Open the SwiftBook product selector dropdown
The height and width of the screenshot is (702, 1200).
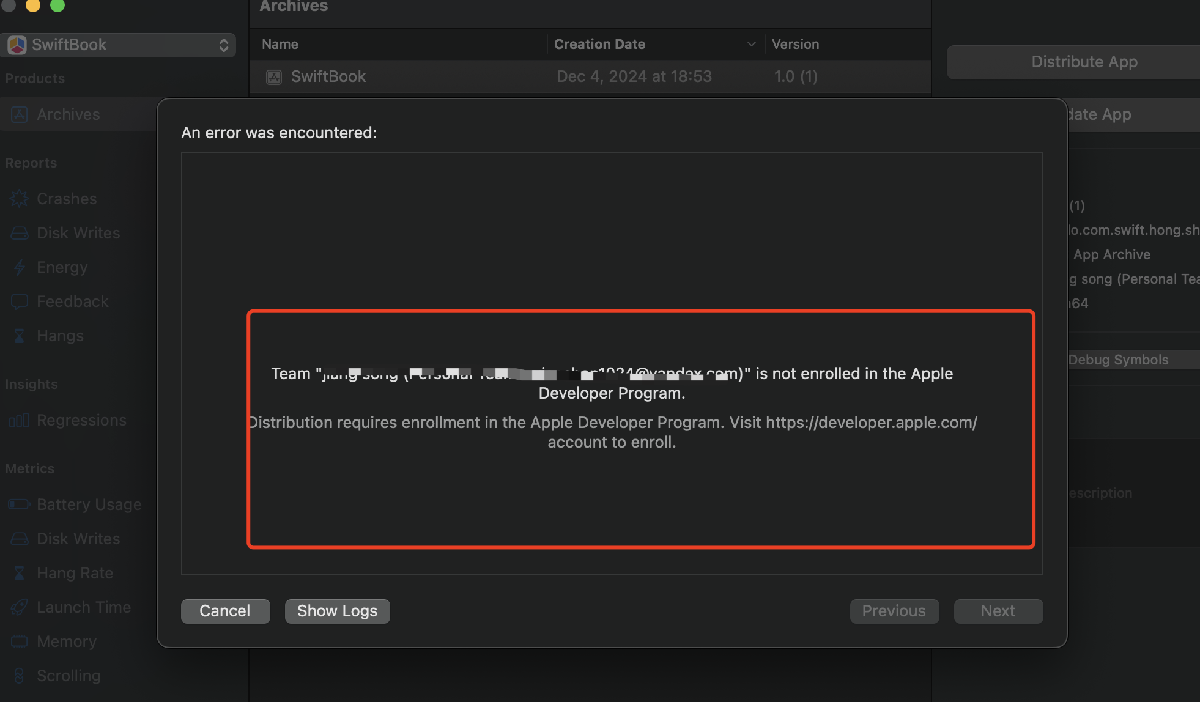pyautogui.click(x=223, y=45)
